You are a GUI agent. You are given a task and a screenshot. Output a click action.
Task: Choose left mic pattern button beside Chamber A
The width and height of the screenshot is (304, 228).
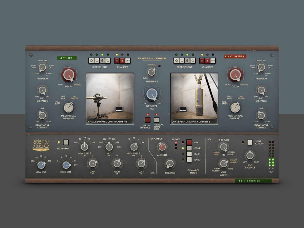click(108, 61)
